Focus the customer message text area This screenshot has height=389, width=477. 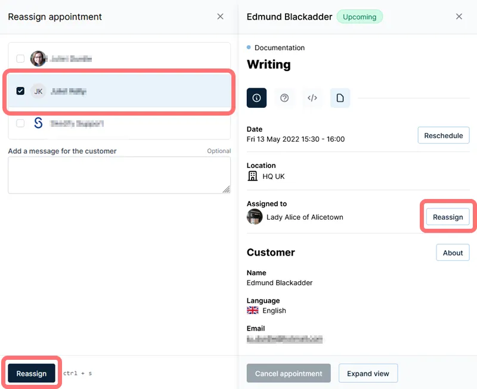119,175
